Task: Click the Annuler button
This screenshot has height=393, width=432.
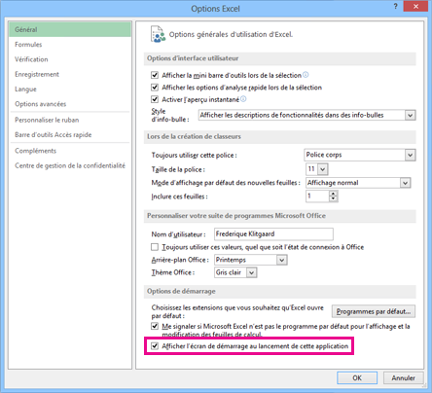Action: click(403, 377)
